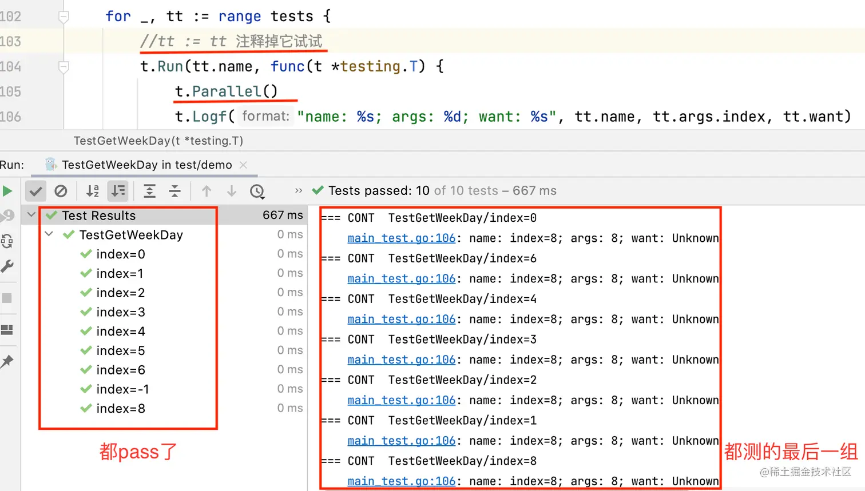Select the Test Results row
The width and height of the screenshot is (865, 491).
tap(165, 215)
